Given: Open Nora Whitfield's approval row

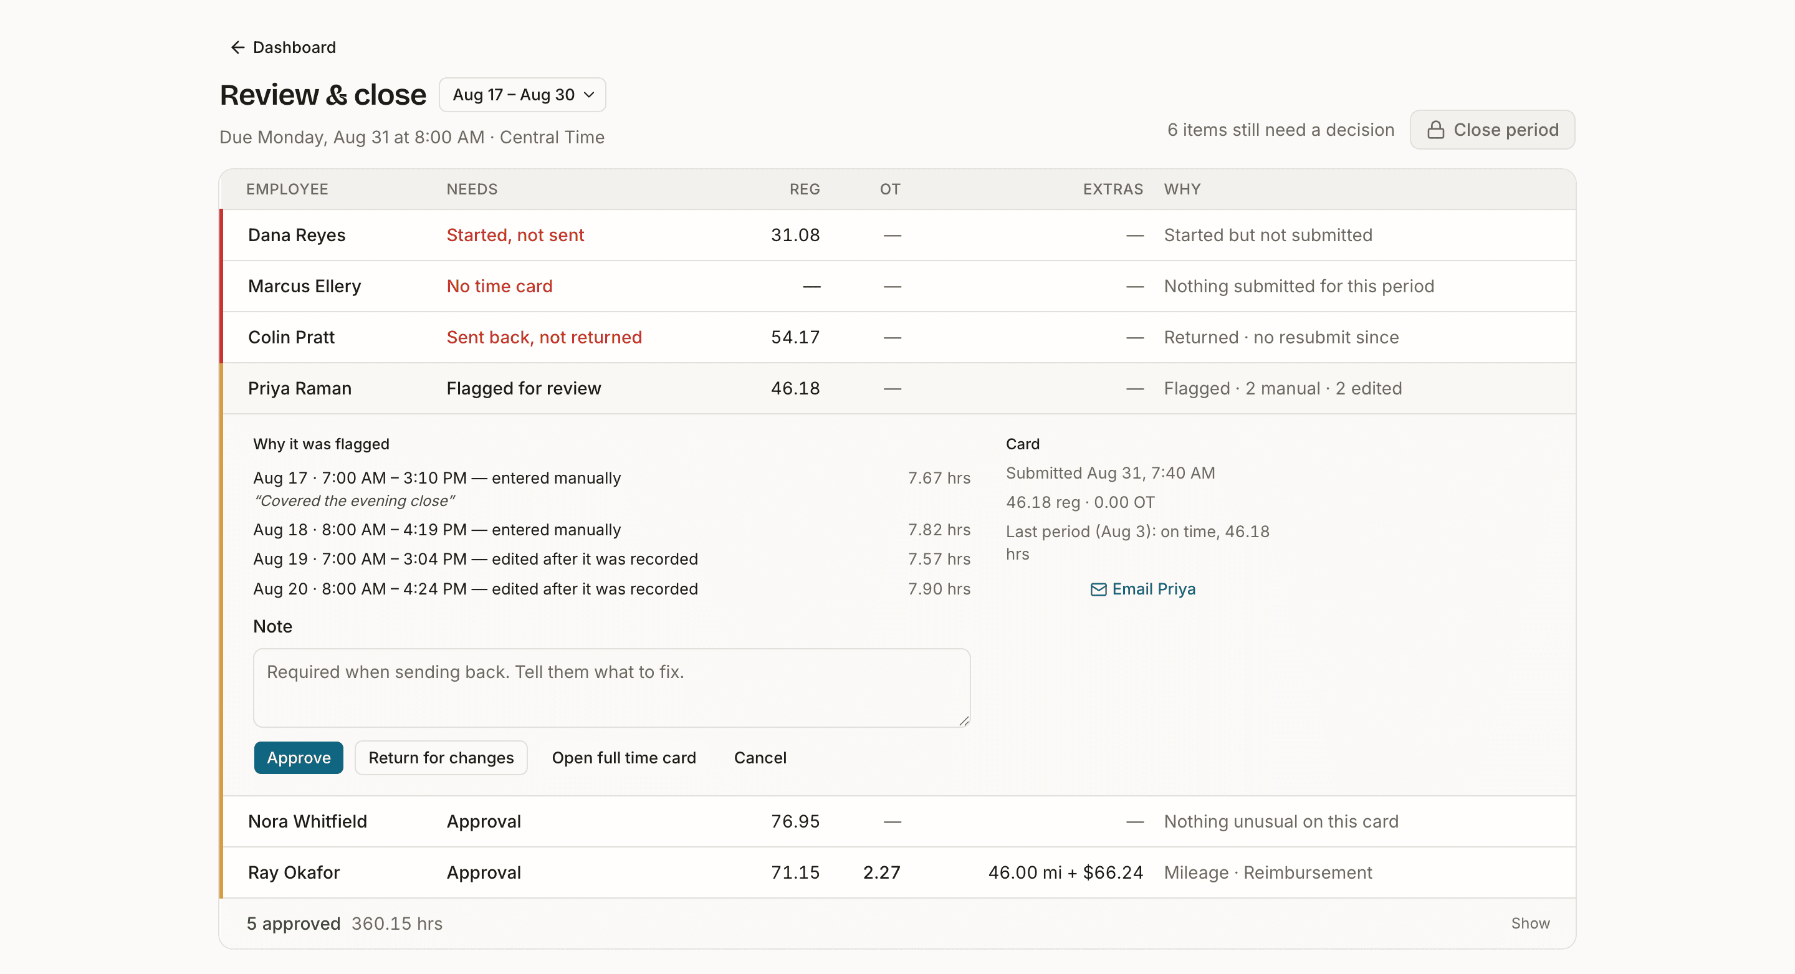Looking at the screenshot, I should pos(898,822).
